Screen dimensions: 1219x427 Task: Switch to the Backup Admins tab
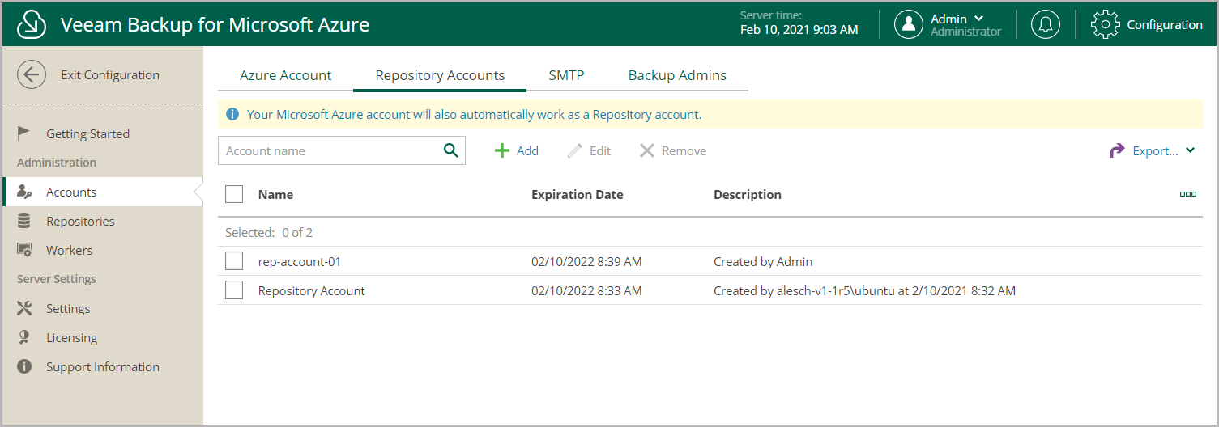[x=677, y=75]
